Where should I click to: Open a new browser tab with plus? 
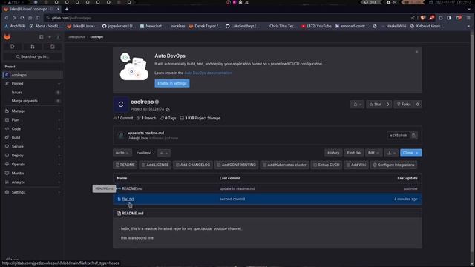[x=67, y=9]
